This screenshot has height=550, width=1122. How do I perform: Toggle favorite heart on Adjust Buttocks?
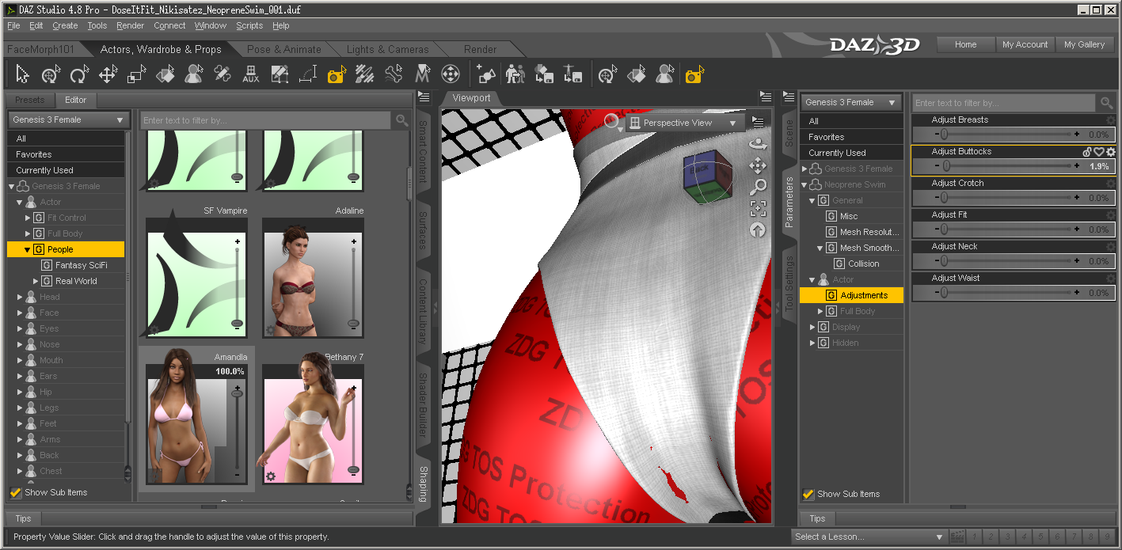click(1099, 152)
